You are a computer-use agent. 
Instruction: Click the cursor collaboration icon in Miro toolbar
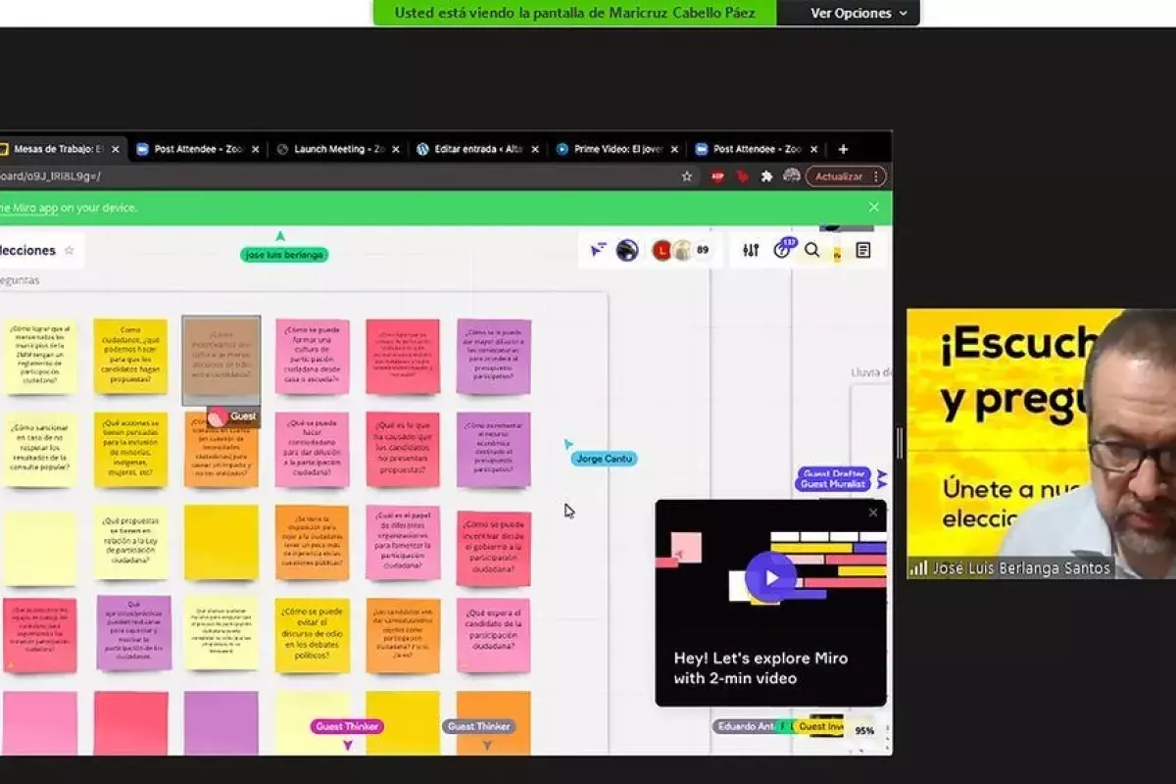click(x=597, y=250)
